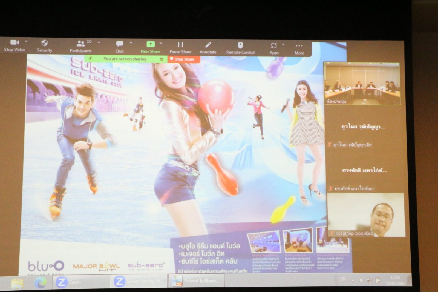Show hidden system tray icons

(353, 280)
